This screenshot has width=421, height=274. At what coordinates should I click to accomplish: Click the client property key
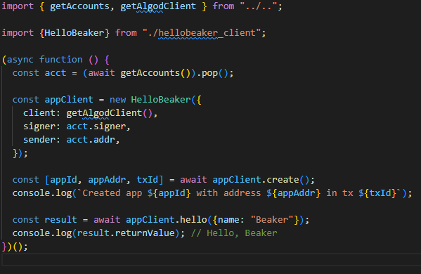[39, 113]
